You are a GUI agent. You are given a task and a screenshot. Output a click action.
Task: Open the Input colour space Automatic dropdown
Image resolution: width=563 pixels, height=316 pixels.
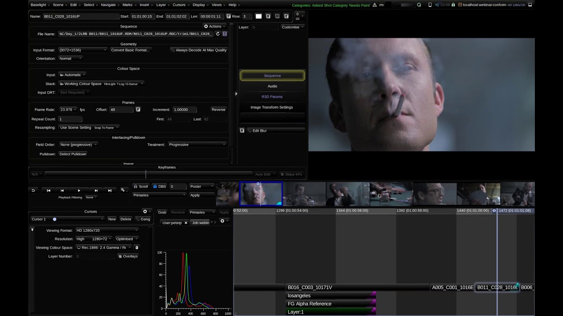[73, 75]
